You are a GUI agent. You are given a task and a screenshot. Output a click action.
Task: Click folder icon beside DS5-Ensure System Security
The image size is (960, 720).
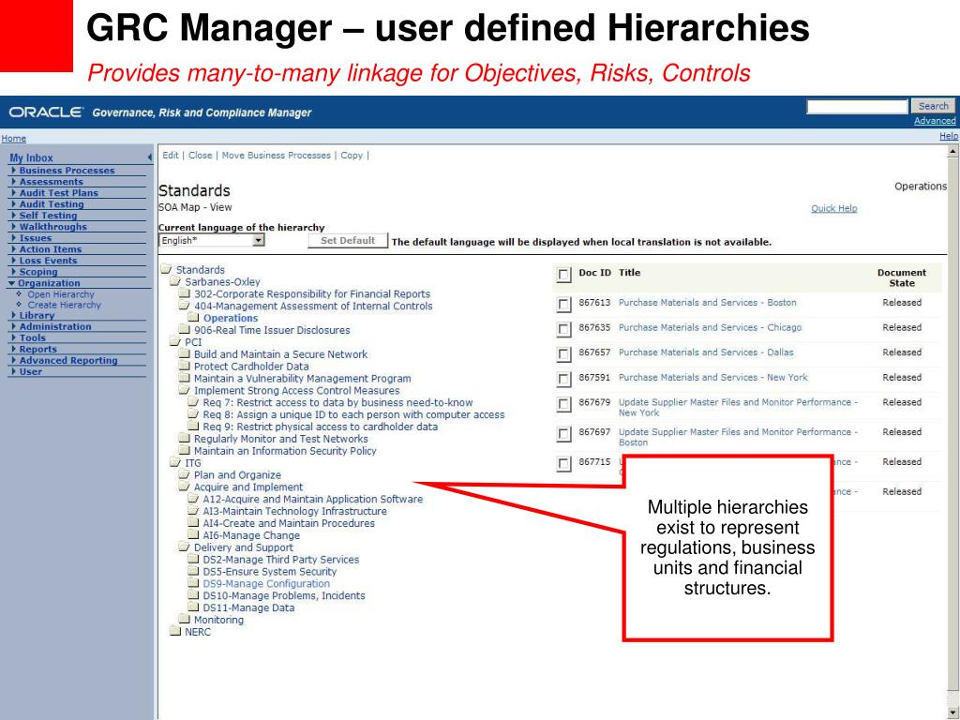click(193, 571)
